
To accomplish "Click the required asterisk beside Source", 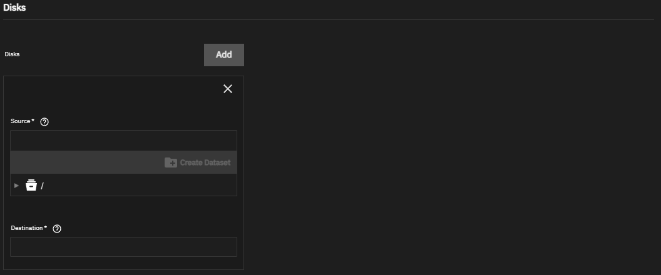I will tap(33, 121).
